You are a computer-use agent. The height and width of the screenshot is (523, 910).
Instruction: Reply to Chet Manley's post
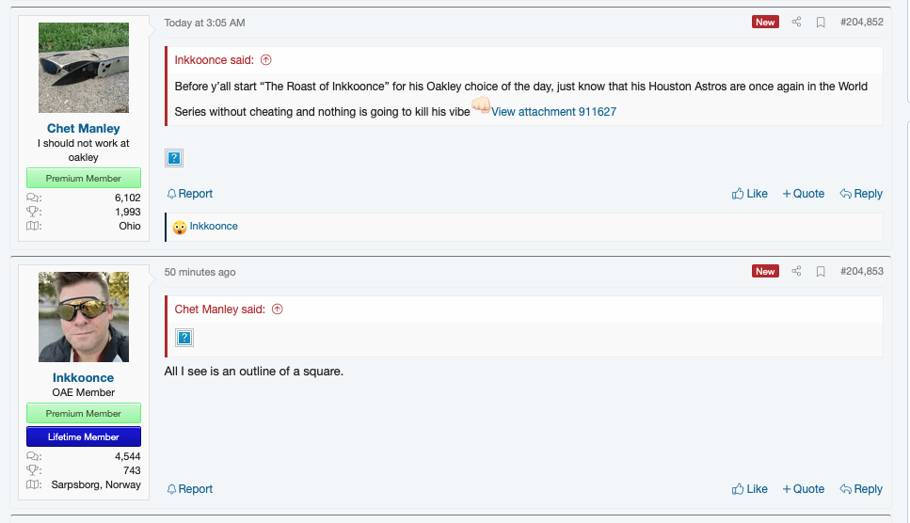pyautogui.click(x=861, y=194)
